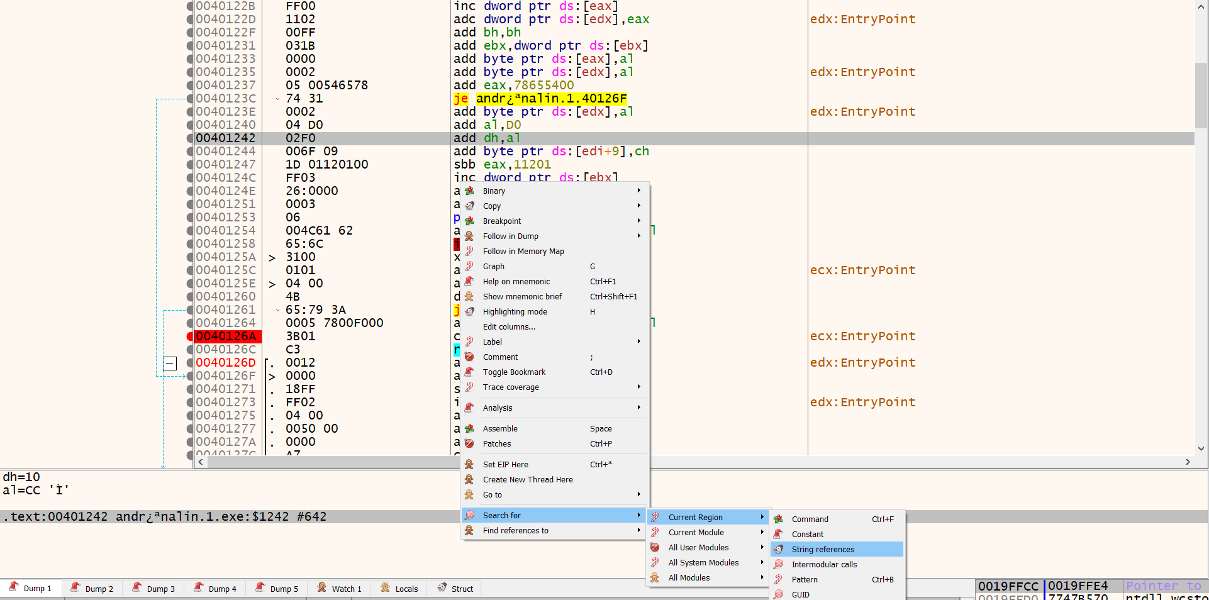This screenshot has width=1209, height=600.
Task: Select All System Modules in the submenu
Action: [708, 562]
